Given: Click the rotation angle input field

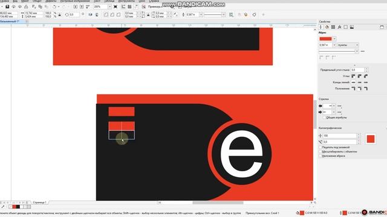Looking at the screenshot, I should [x=74, y=14].
